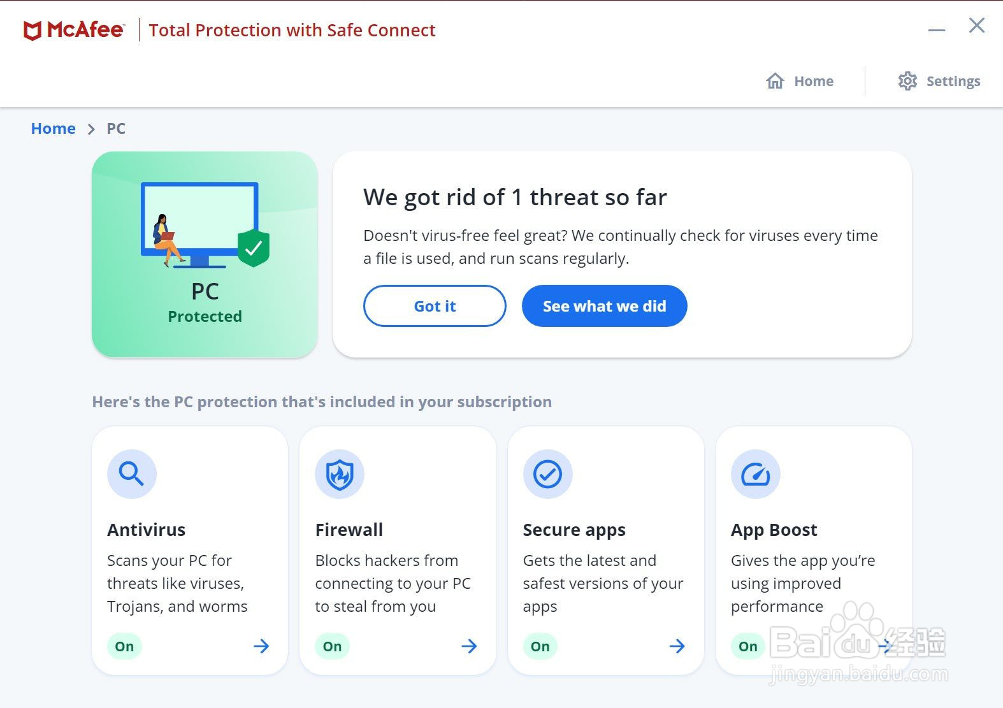Go to Home via breadcrumb link
1003x708 pixels.
point(53,129)
